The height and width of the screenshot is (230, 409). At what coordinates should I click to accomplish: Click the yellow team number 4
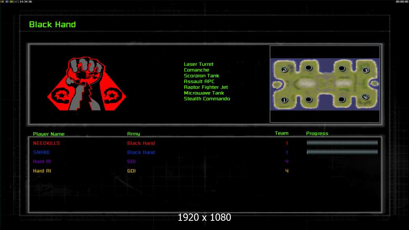[287, 171]
